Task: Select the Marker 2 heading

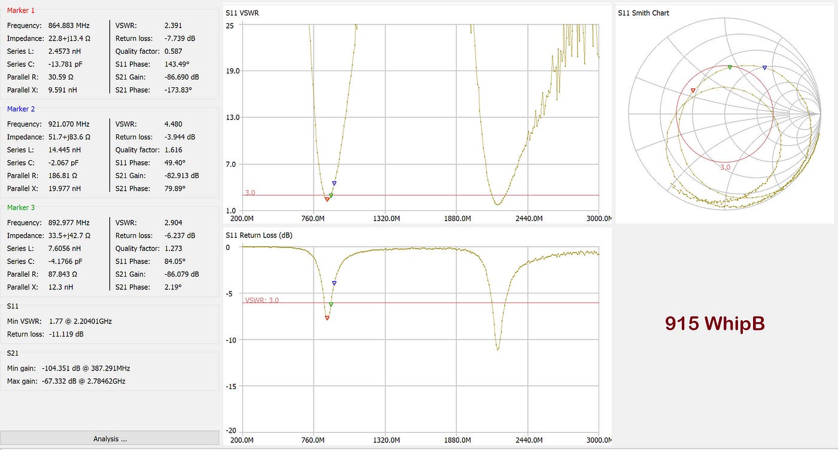Action: [x=21, y=109]
